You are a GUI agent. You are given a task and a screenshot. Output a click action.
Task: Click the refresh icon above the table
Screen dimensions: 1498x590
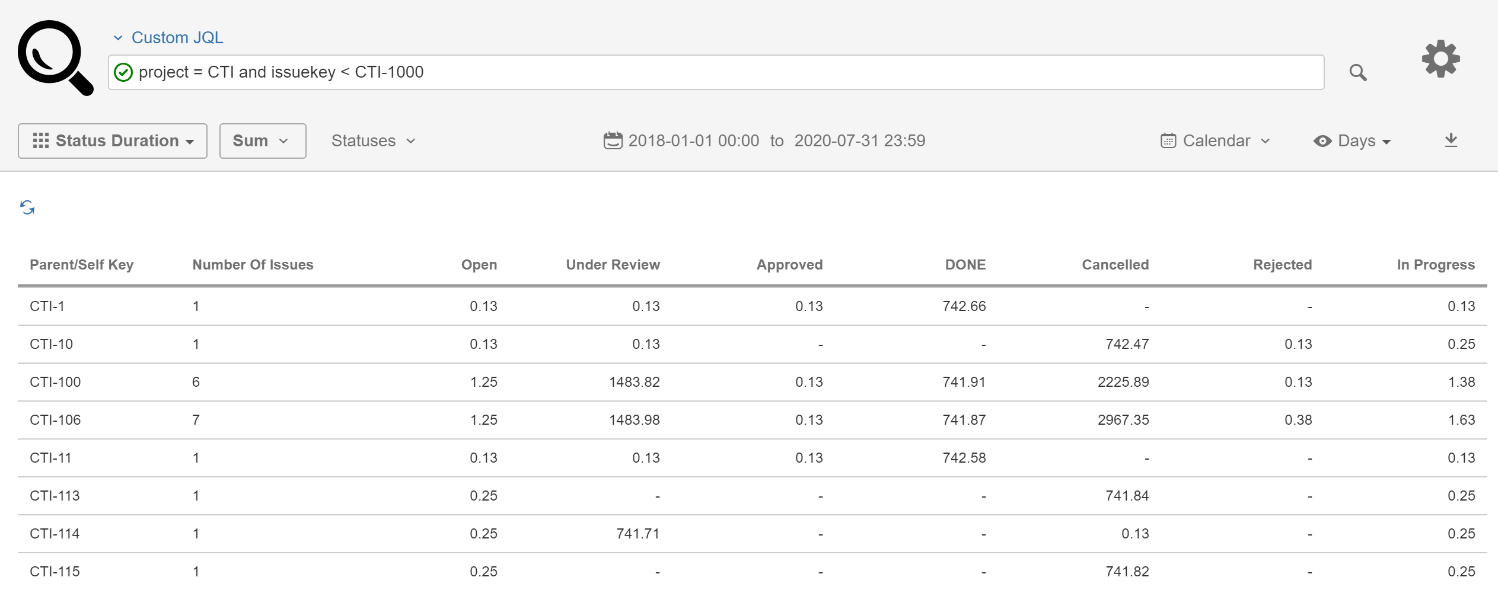28,207
